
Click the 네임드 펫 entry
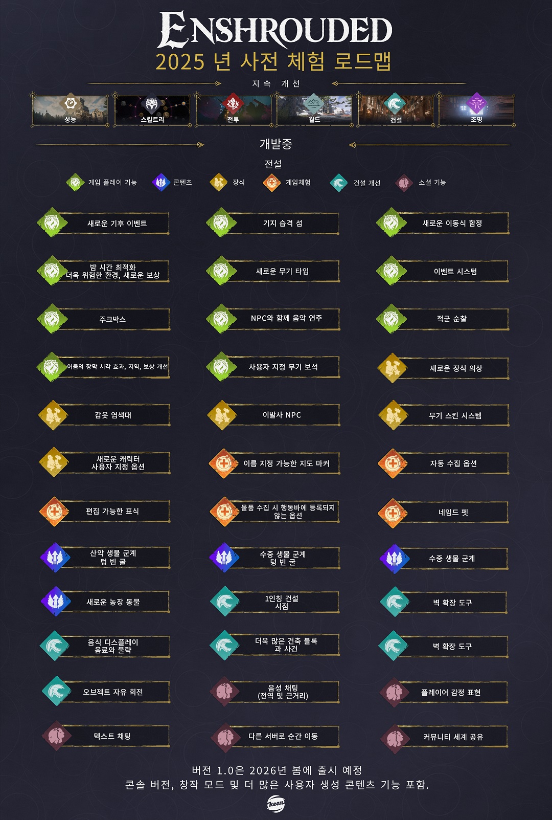443,512
